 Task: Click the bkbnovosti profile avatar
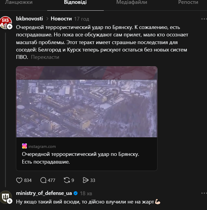click(5, 21)
